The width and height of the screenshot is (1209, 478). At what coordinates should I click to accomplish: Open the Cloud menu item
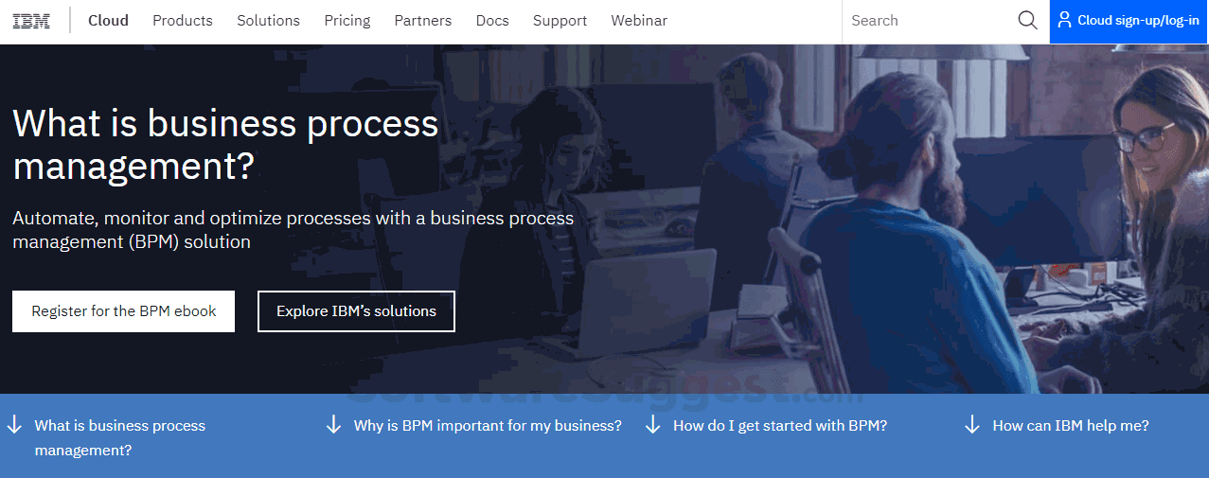pyautogui.click(x=108, y=21)
